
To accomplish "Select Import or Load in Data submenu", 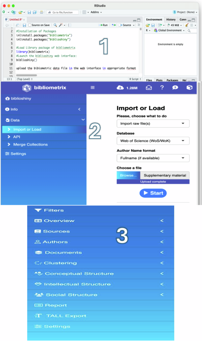I will 44,129.
